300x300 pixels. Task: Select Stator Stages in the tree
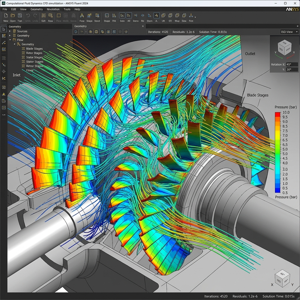[35, 62]
